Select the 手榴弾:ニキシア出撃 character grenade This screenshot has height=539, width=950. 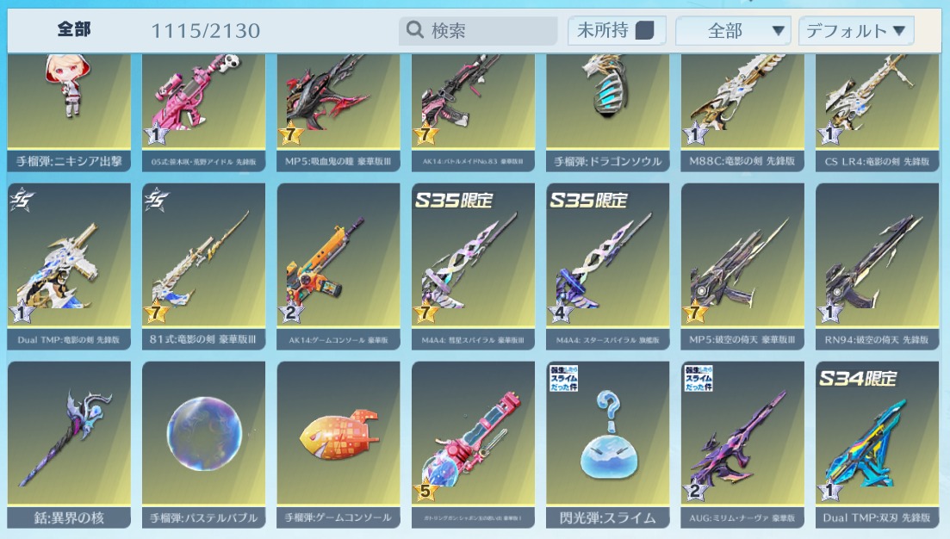click(x=69, y=113)
